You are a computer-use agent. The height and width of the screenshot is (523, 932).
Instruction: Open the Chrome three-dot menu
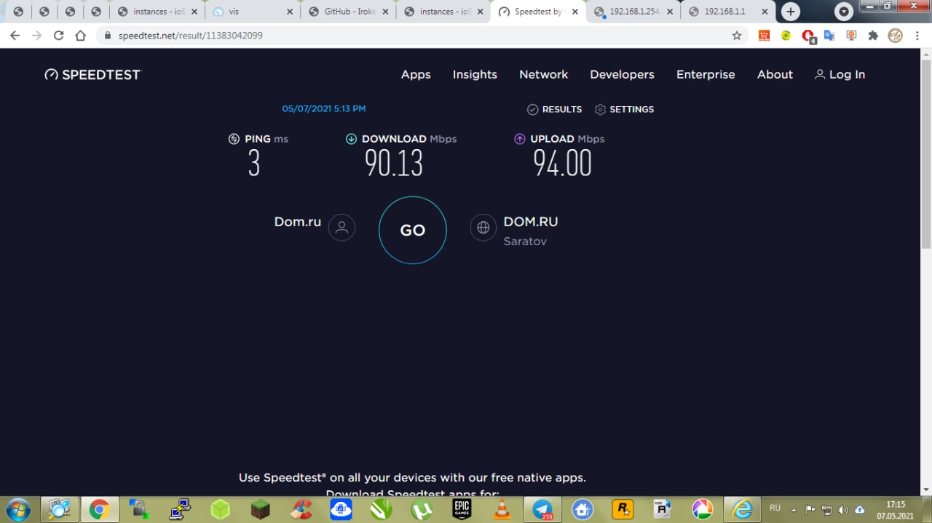tap(917, 36)
